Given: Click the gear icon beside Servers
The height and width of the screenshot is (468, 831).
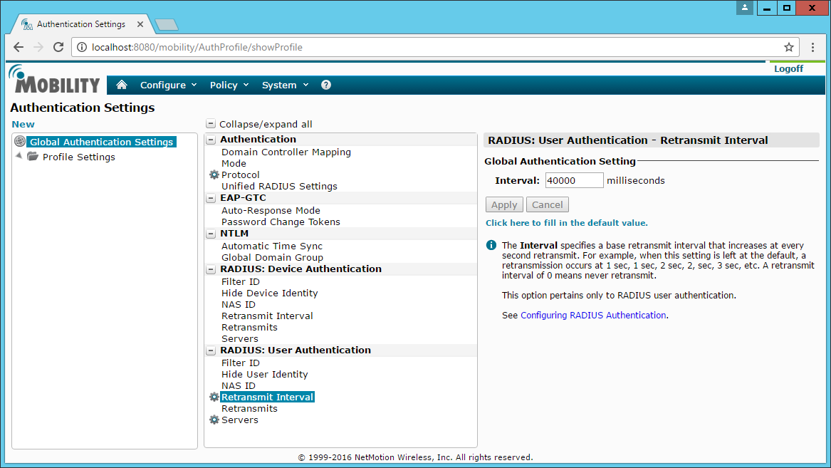Looking at the screenshot, I should coord(214,420).
